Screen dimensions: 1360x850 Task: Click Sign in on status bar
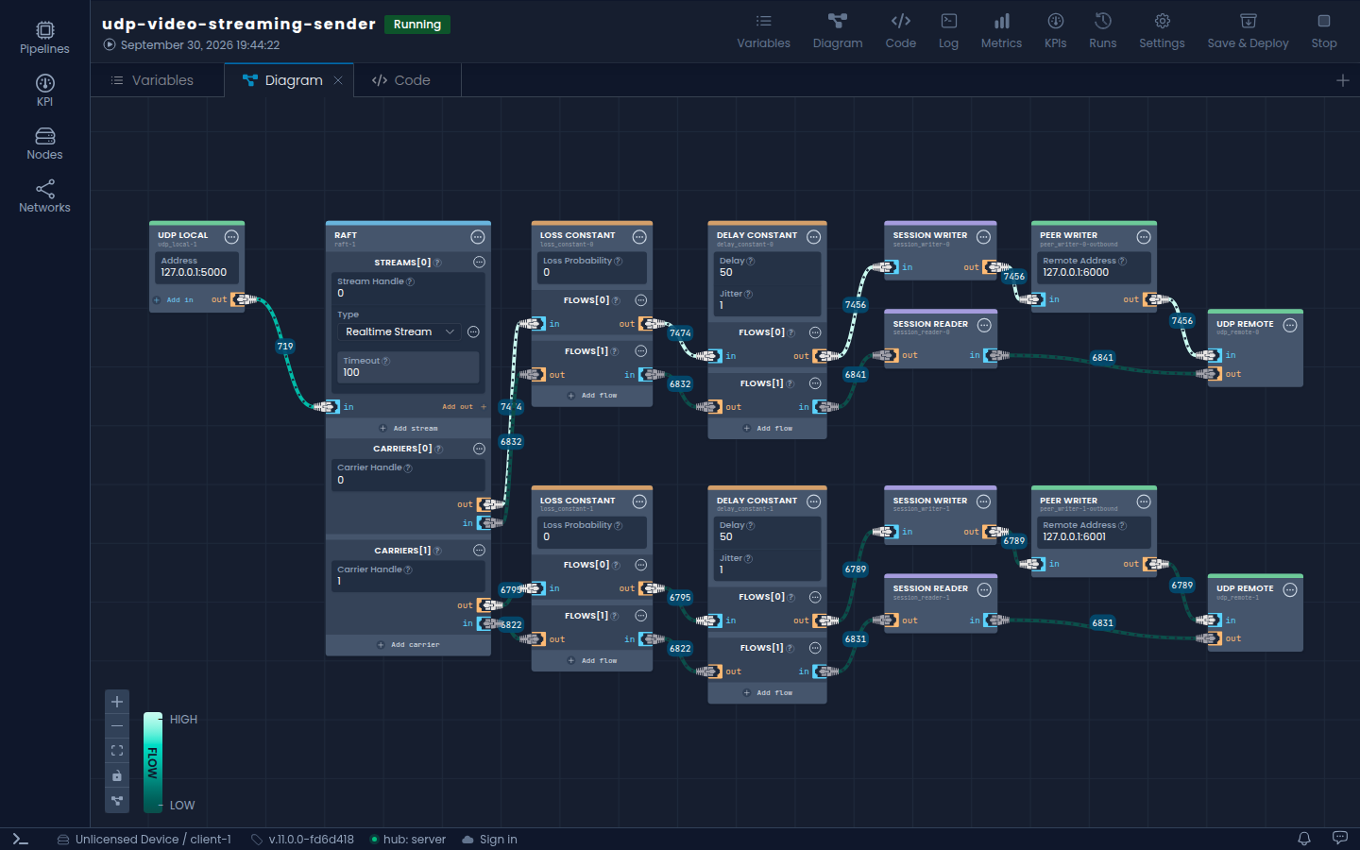click(x=490, y=839)
